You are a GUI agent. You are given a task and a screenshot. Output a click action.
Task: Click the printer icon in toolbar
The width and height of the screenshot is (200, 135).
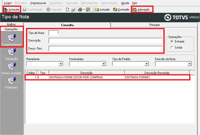[80, 10]
